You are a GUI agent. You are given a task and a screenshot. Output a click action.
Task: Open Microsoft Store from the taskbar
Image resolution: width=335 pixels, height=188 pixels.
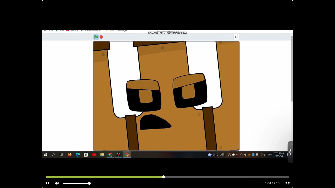coord(86,155)
